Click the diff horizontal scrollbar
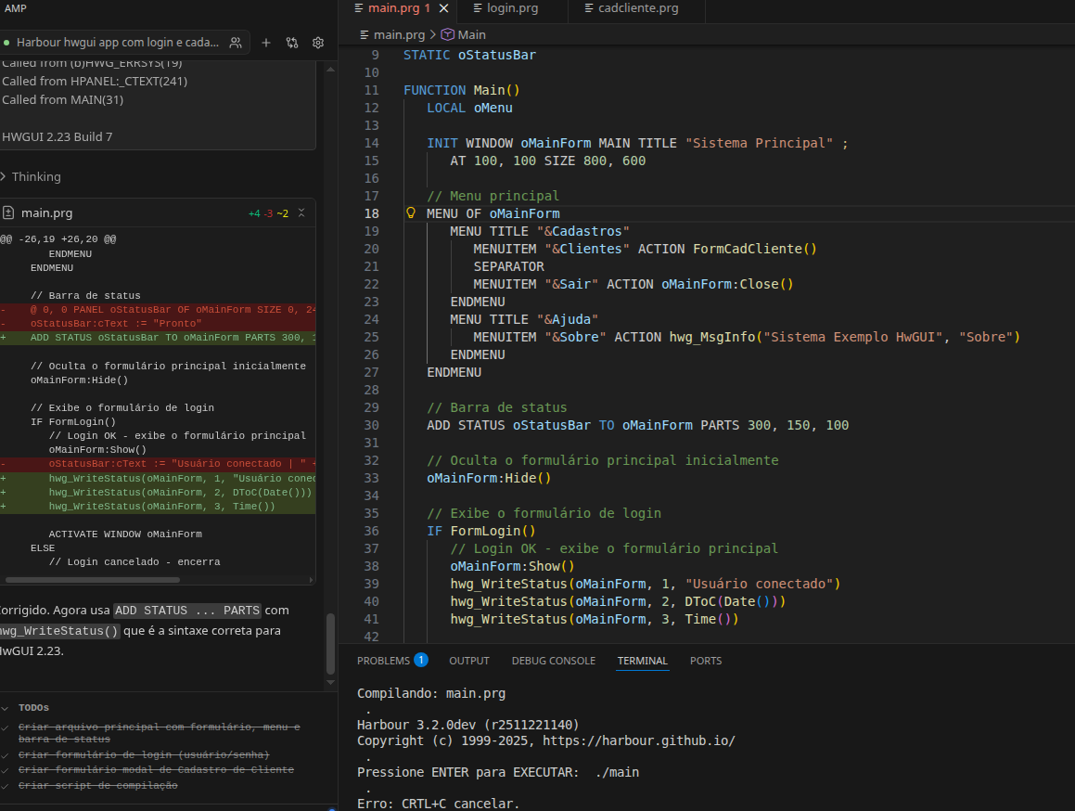This screenshot has height=811, width=1075. 93,580
